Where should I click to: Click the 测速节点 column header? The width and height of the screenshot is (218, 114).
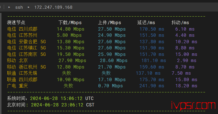[16, 23]
